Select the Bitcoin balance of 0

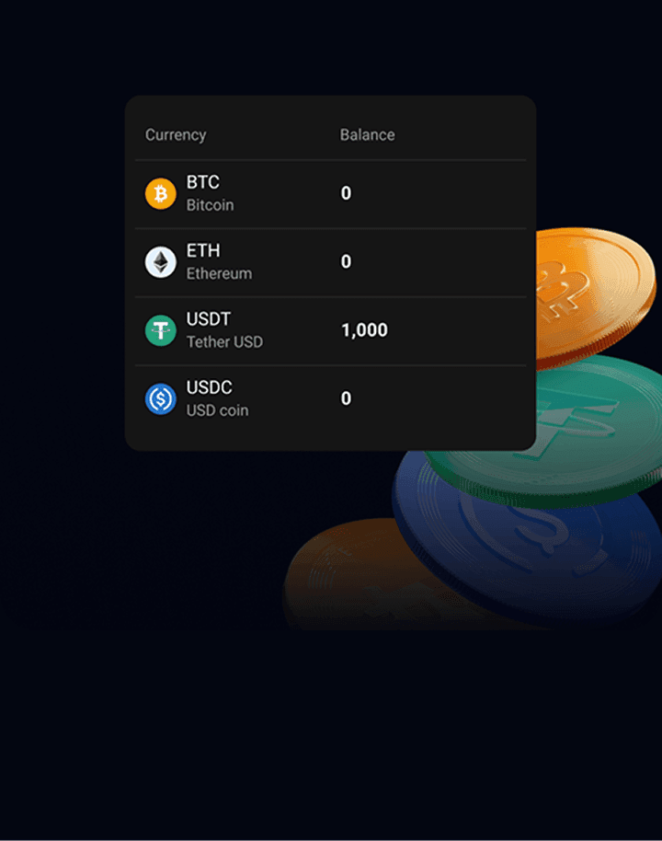coord(347,193)
